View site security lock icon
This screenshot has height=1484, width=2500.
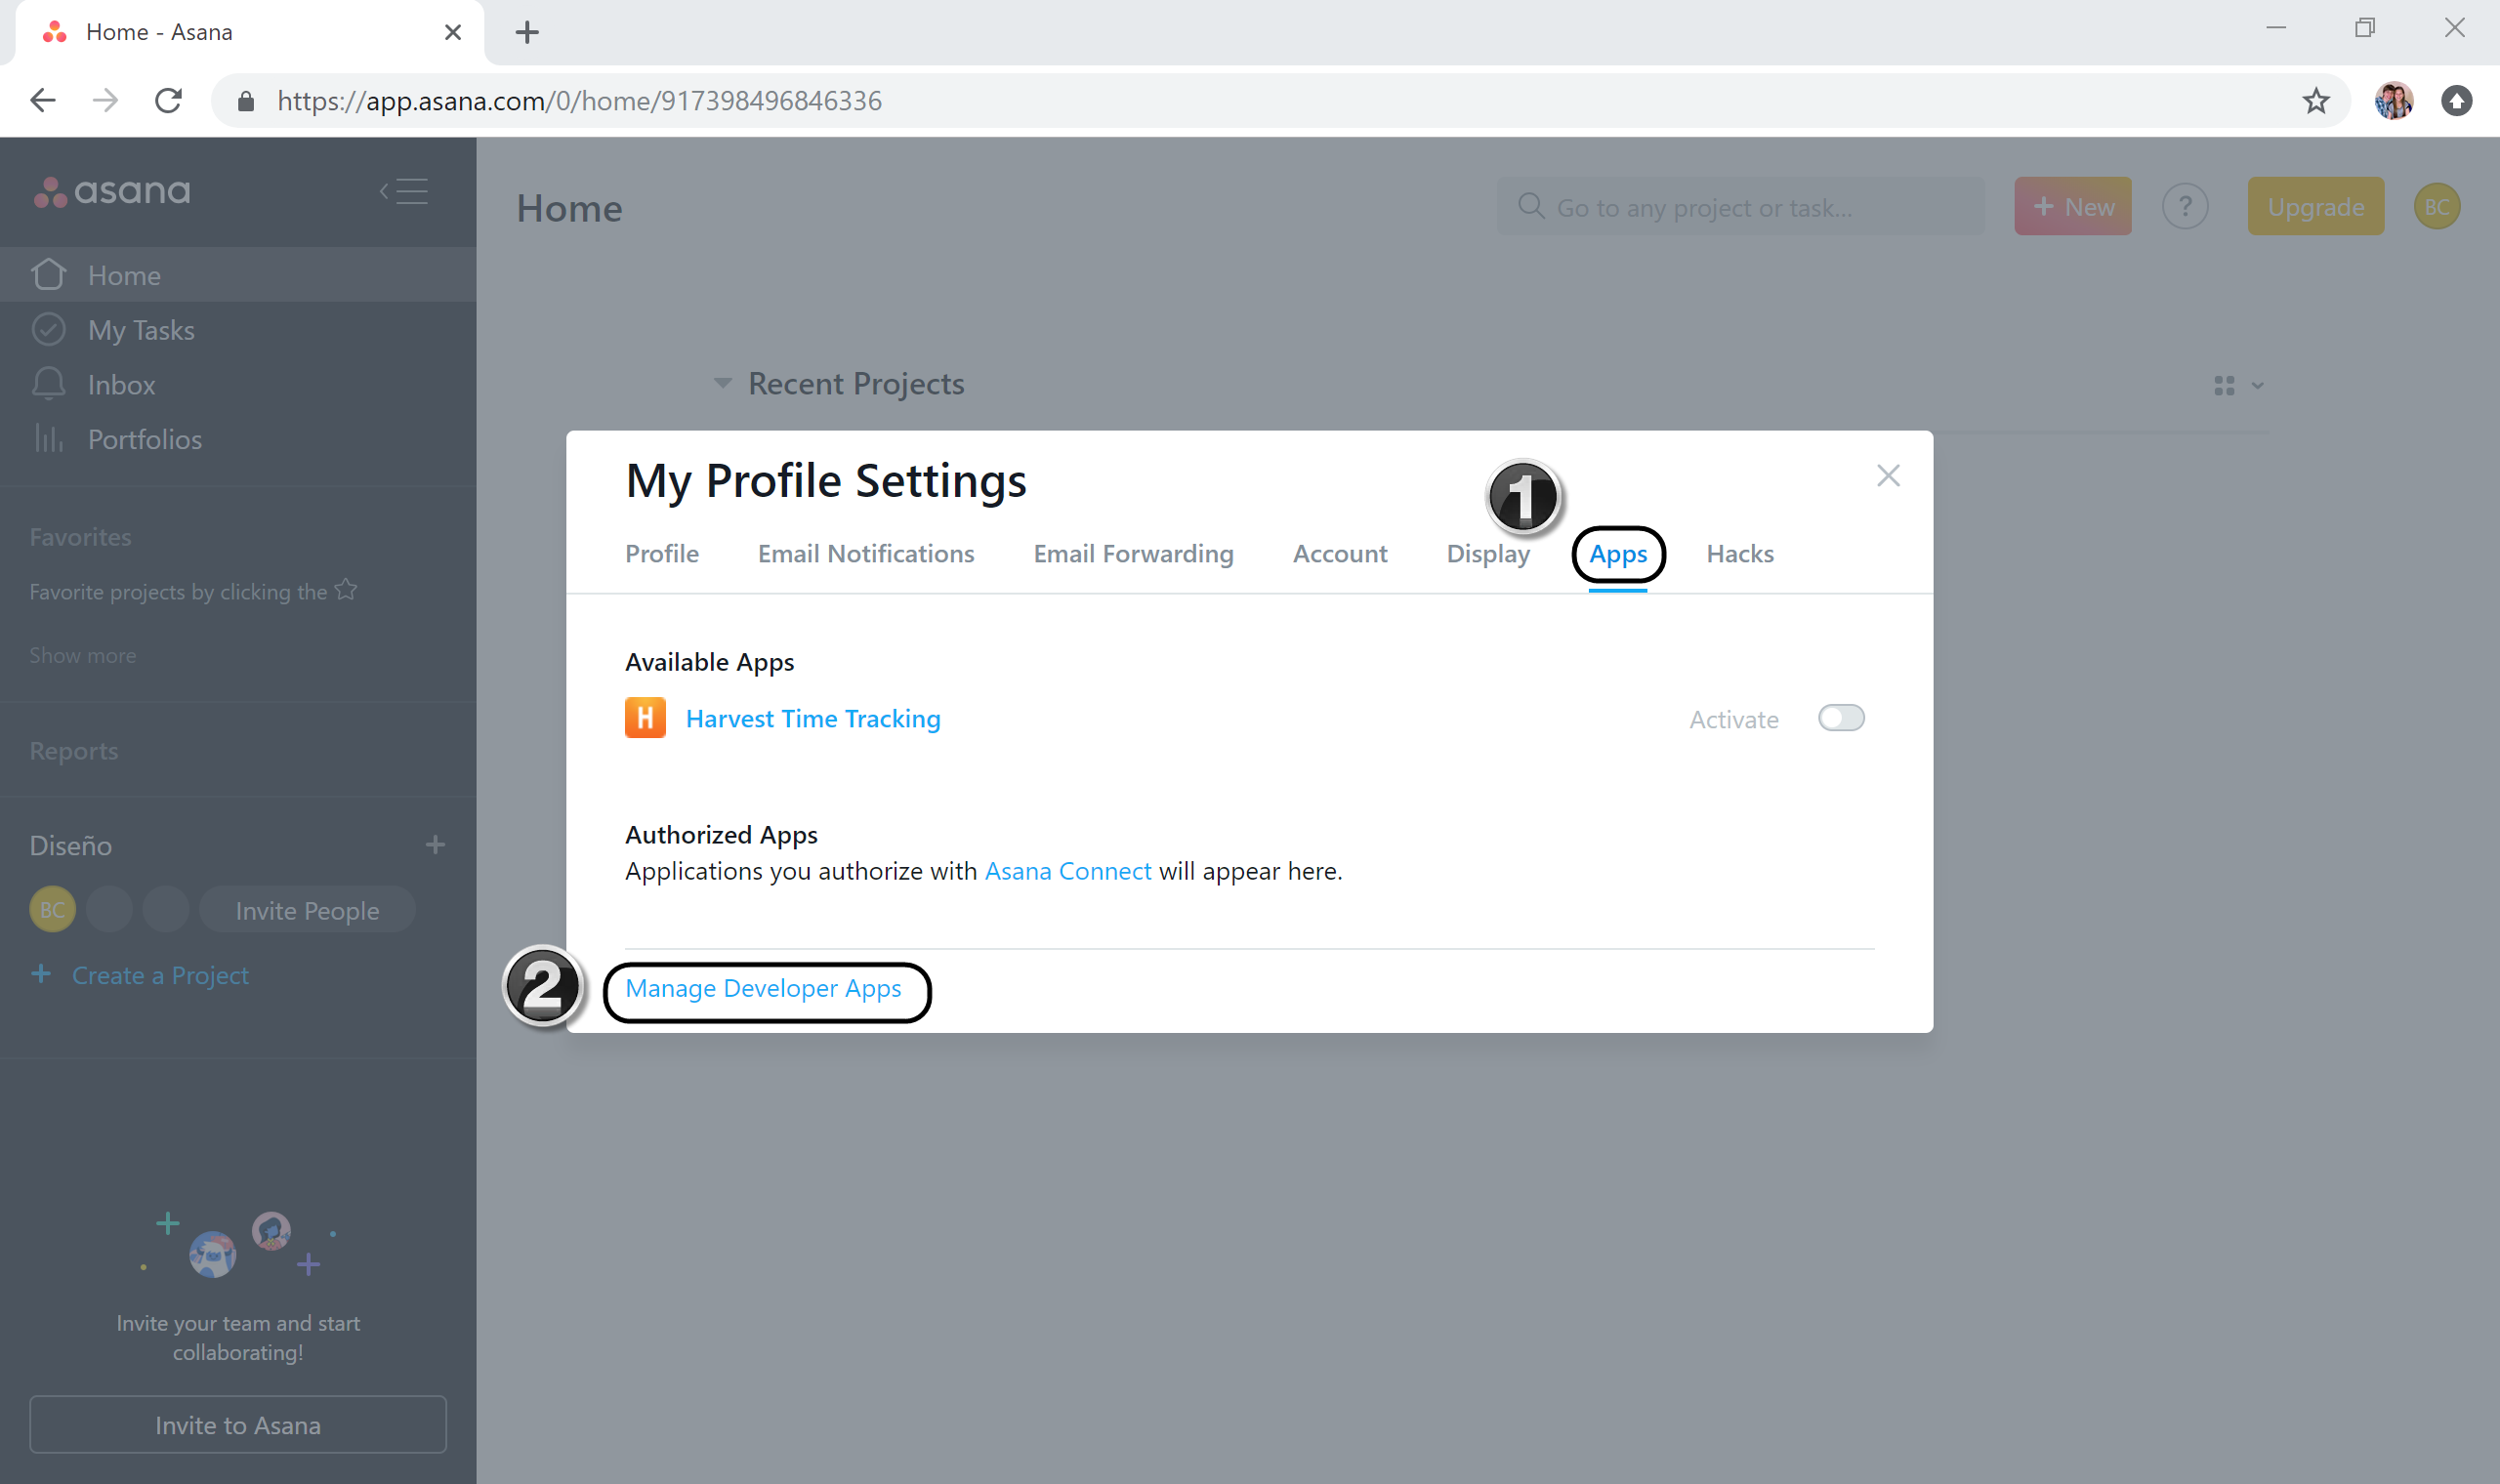tap(246, 101)
